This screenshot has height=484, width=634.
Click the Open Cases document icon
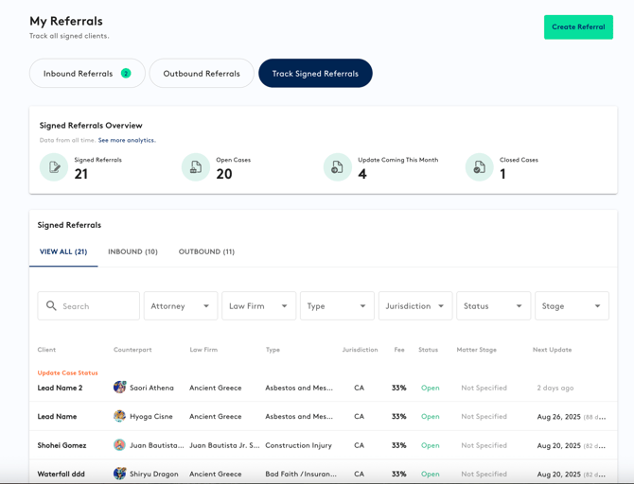196,167
